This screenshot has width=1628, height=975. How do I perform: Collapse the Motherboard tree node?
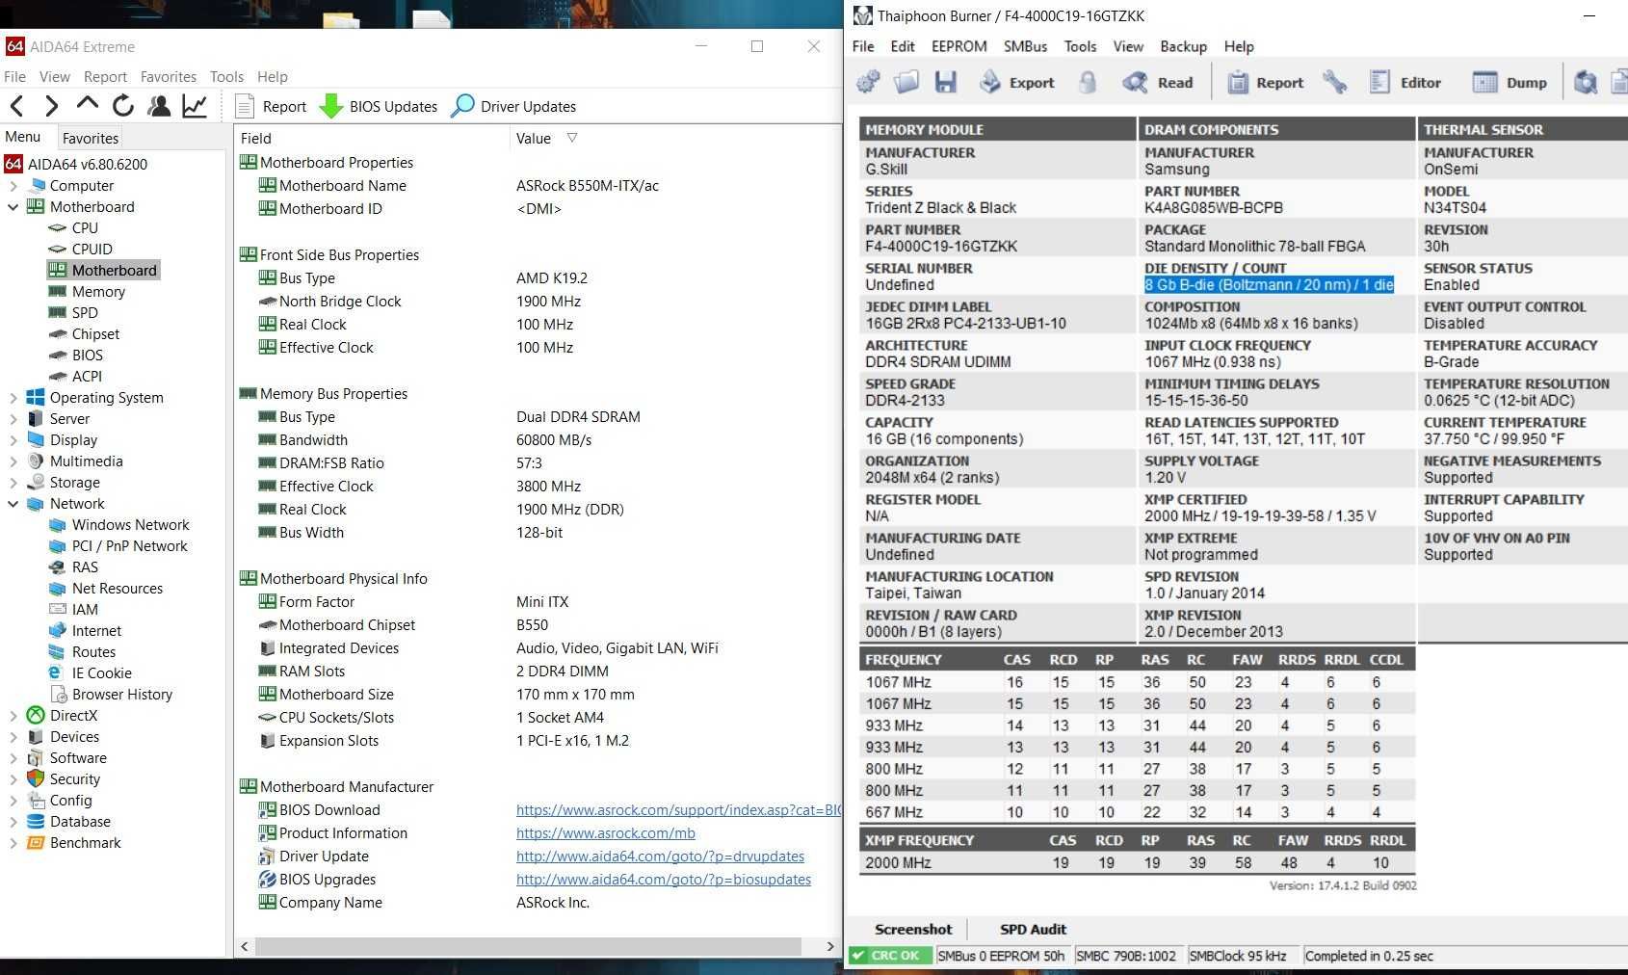click(13, 206)
